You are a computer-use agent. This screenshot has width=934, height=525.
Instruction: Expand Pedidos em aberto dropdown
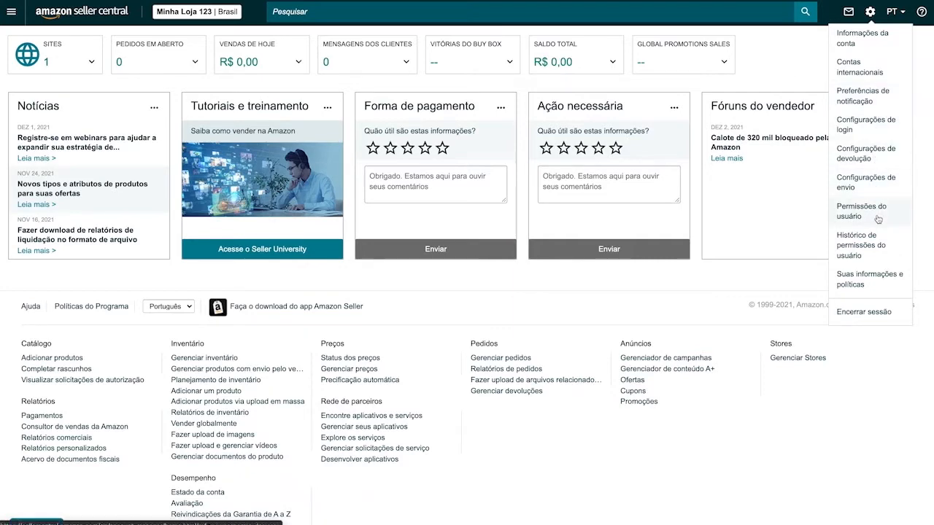(195, 62)
